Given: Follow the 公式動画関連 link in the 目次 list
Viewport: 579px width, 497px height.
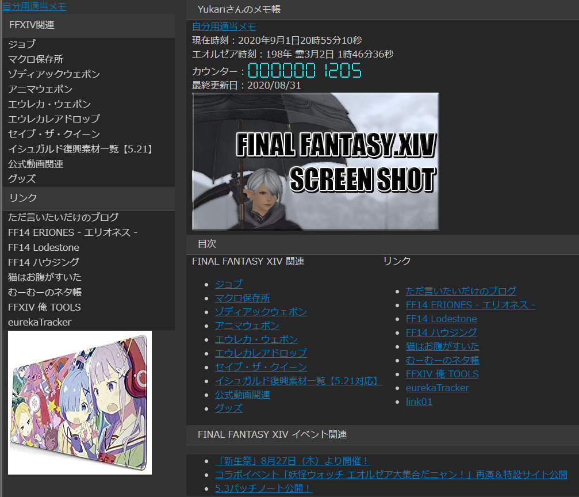Looking at the screenshot, I should [242, 395].
